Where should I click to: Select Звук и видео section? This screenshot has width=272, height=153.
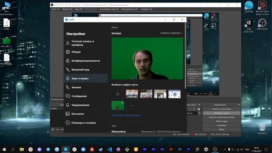pyautogui.click(x=86, y=78)
